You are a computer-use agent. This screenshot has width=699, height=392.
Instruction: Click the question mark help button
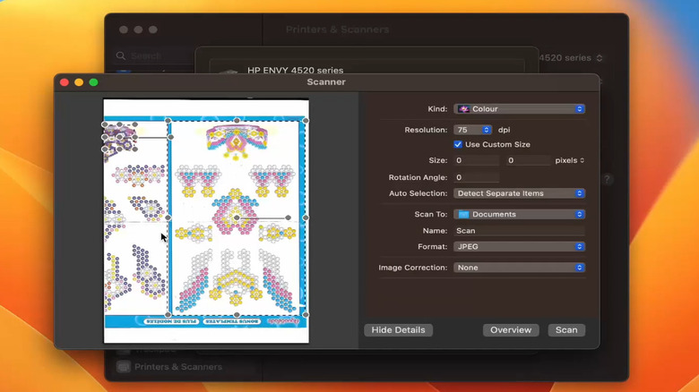607,179
